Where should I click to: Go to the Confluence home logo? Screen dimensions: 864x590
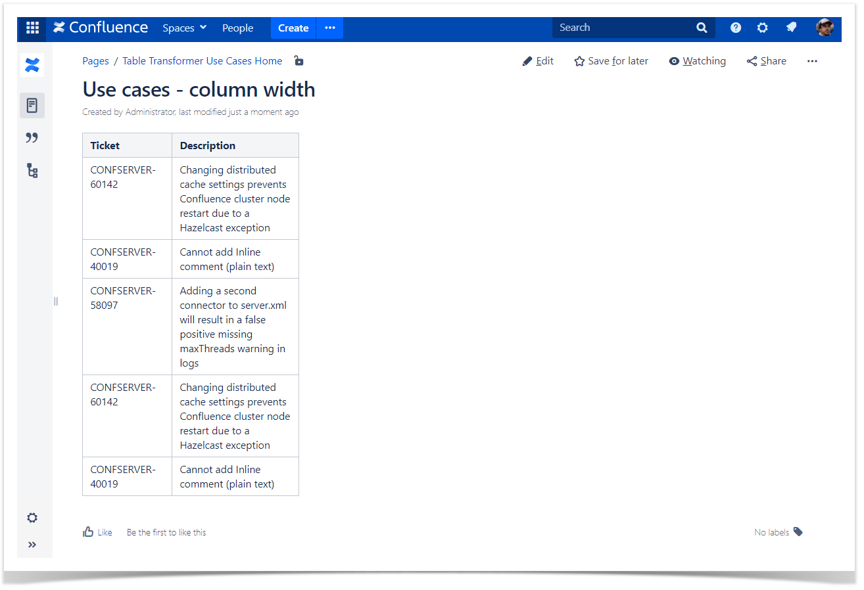101,28
